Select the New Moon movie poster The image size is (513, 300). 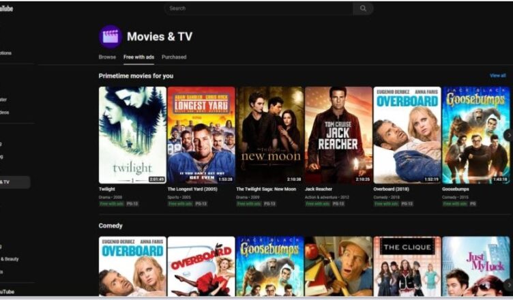pyautogui.click(x=270, y=135)
